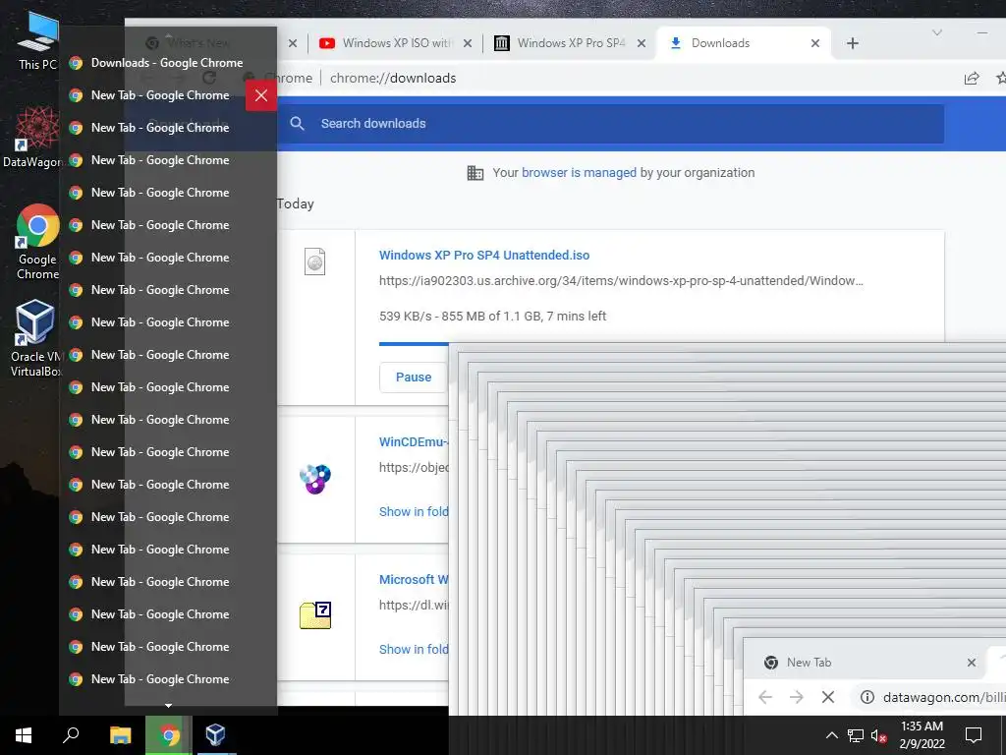The image size is (1006, 755).
Task: Open a new tab with plus button
Action: 852,43
